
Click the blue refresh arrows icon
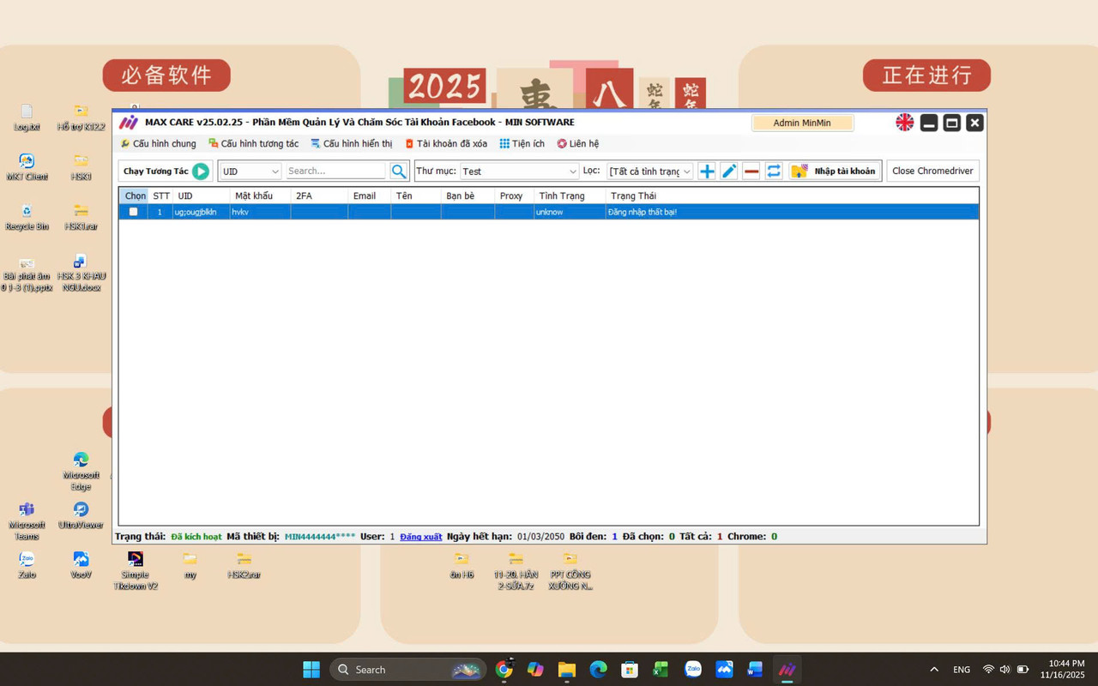[x=774, y=171]
